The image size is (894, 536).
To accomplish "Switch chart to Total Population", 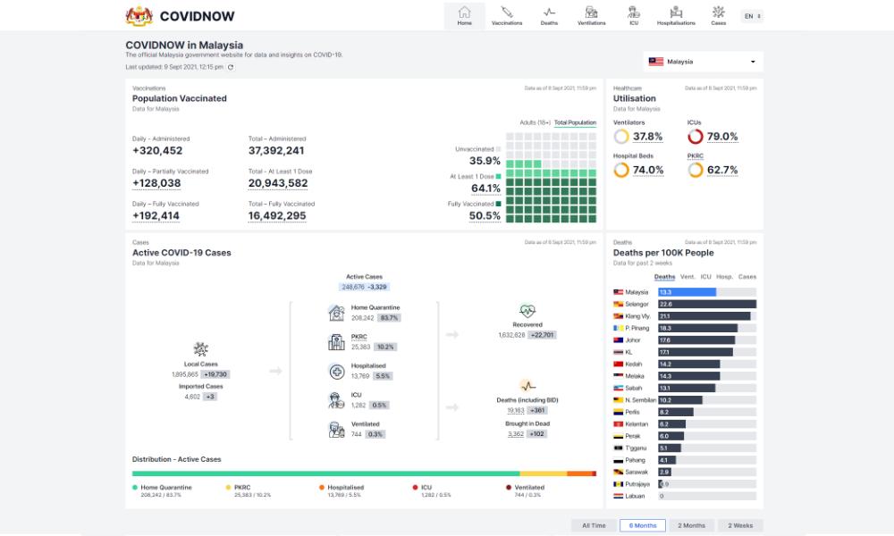I will click(x=575, y=122).
